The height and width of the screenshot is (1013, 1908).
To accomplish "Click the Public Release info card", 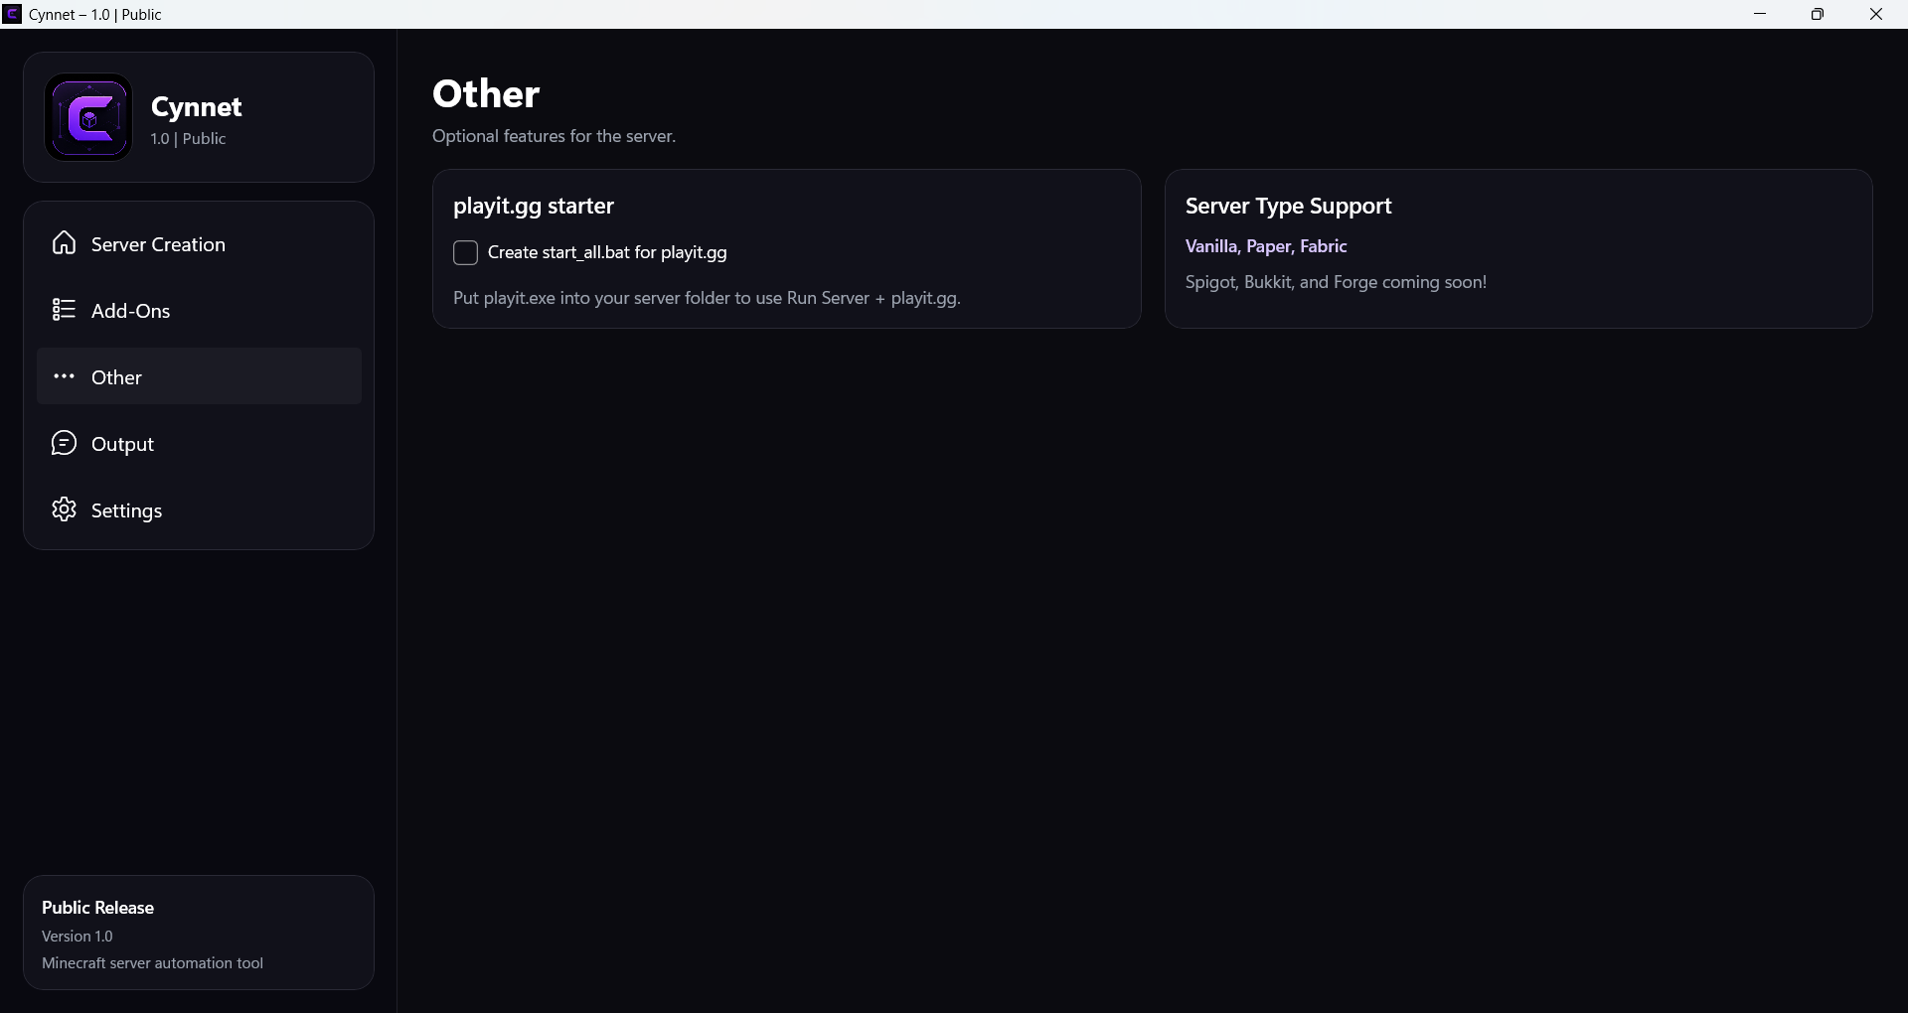I will tap(199, 933).
